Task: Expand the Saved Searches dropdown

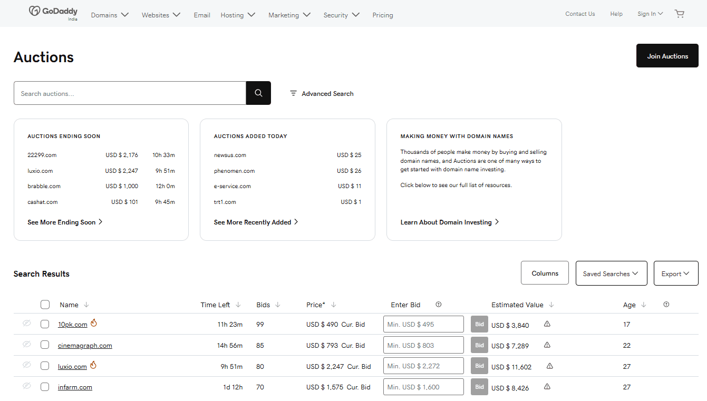Action: tap(611, 273)
